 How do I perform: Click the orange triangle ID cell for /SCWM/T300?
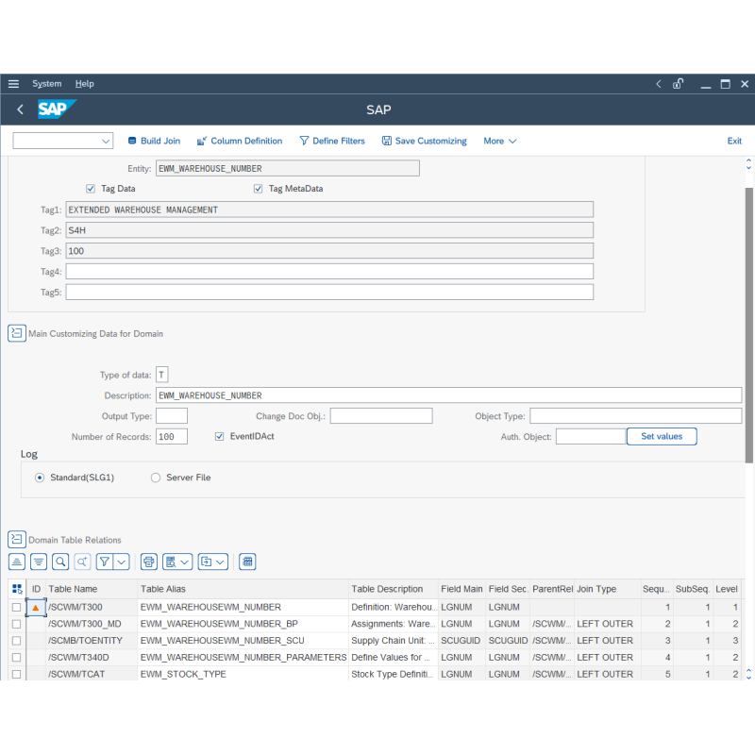pyautogui.click(x=36, y=607)
